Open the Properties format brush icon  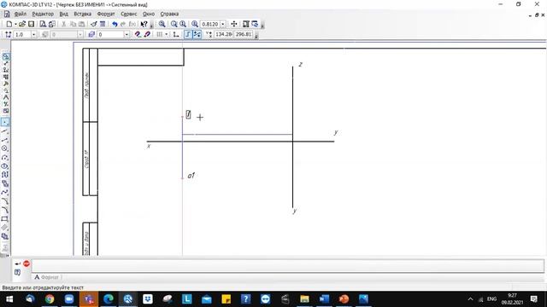coord(93,24)
